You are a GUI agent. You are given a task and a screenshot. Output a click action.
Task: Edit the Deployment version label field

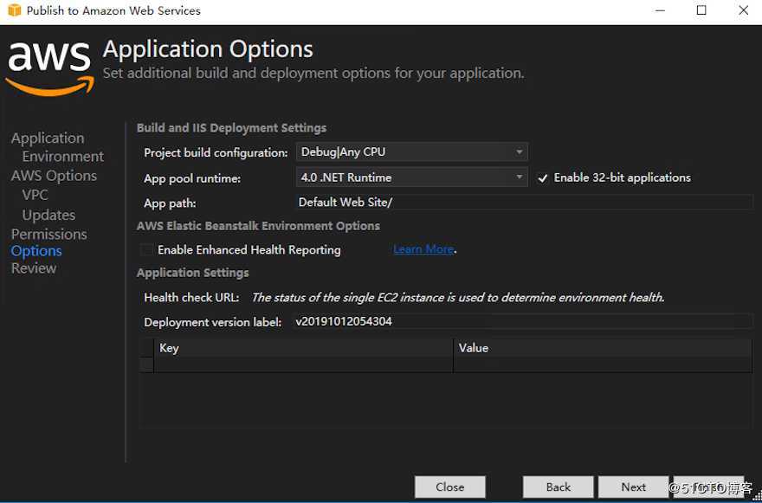(522, 321)
